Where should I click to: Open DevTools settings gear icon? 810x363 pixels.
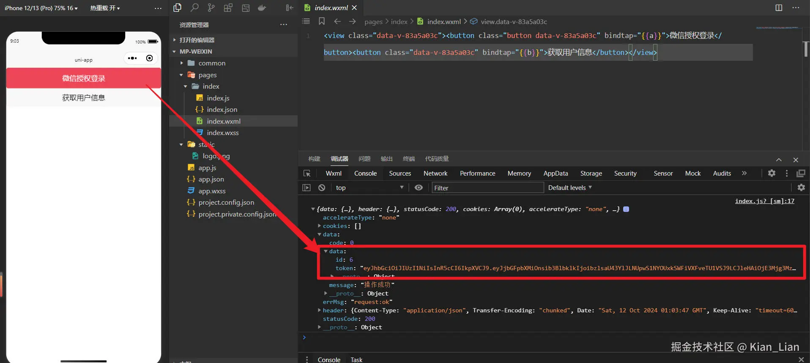pyautogui.click(x=772, y=173)
